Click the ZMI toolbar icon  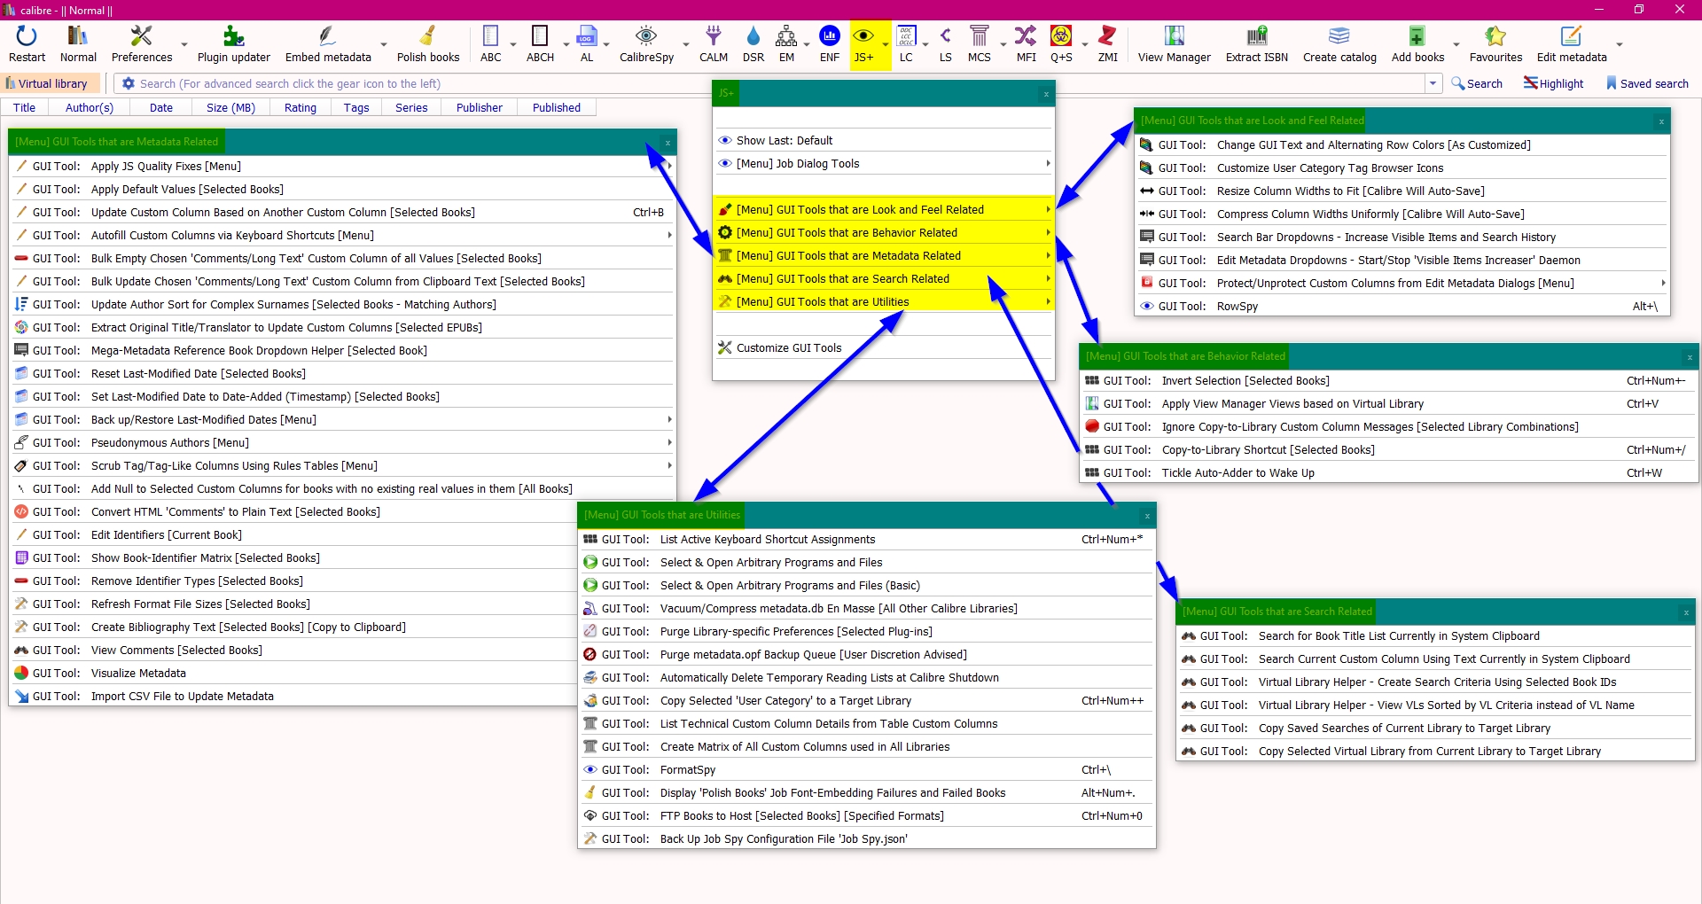pyautogui.click(x=1107, y=44)
